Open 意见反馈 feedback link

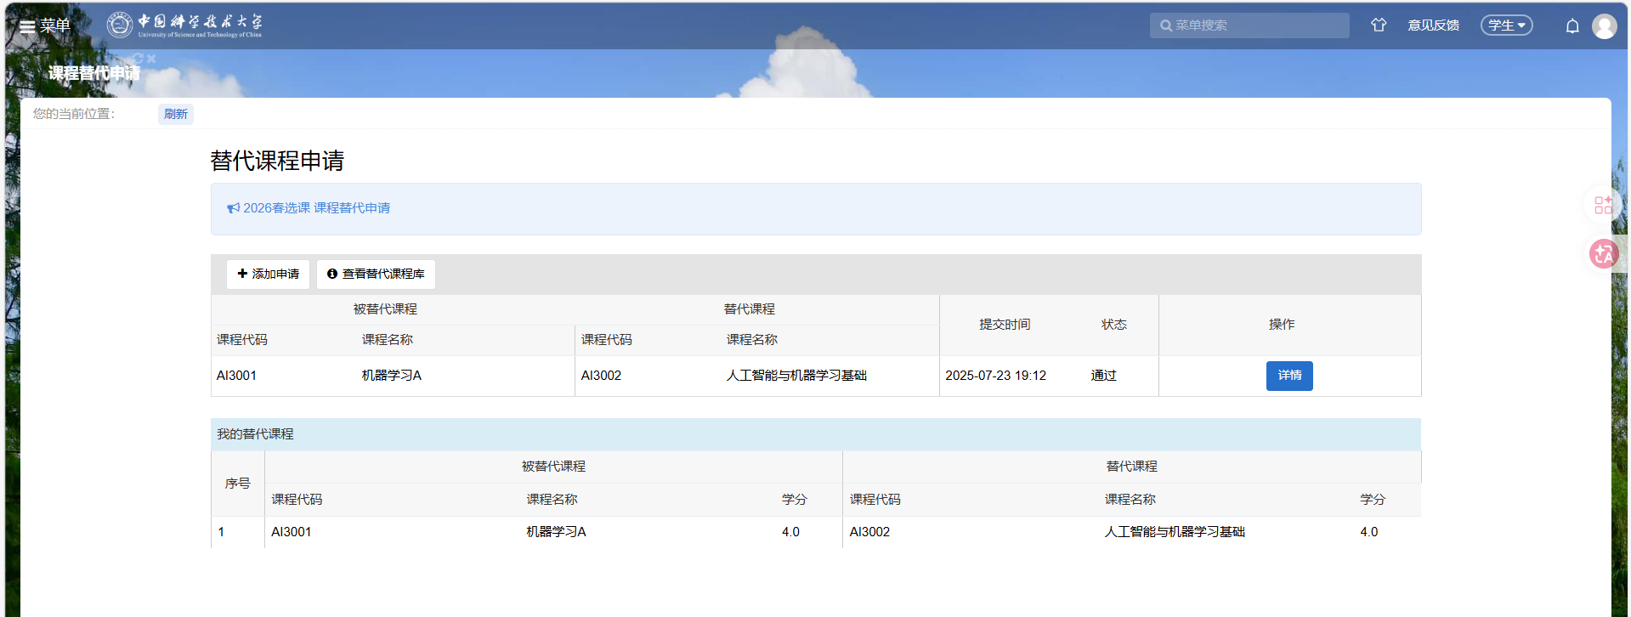[1433, 25]
